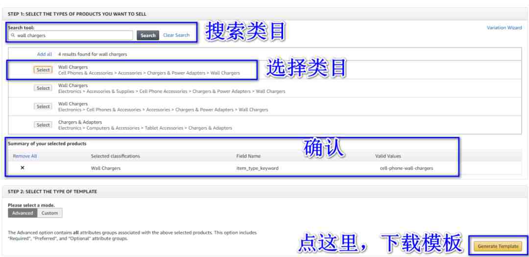Click 'Please select a mode.' label
Screen dimensions: 529x257
pos(31,205)
